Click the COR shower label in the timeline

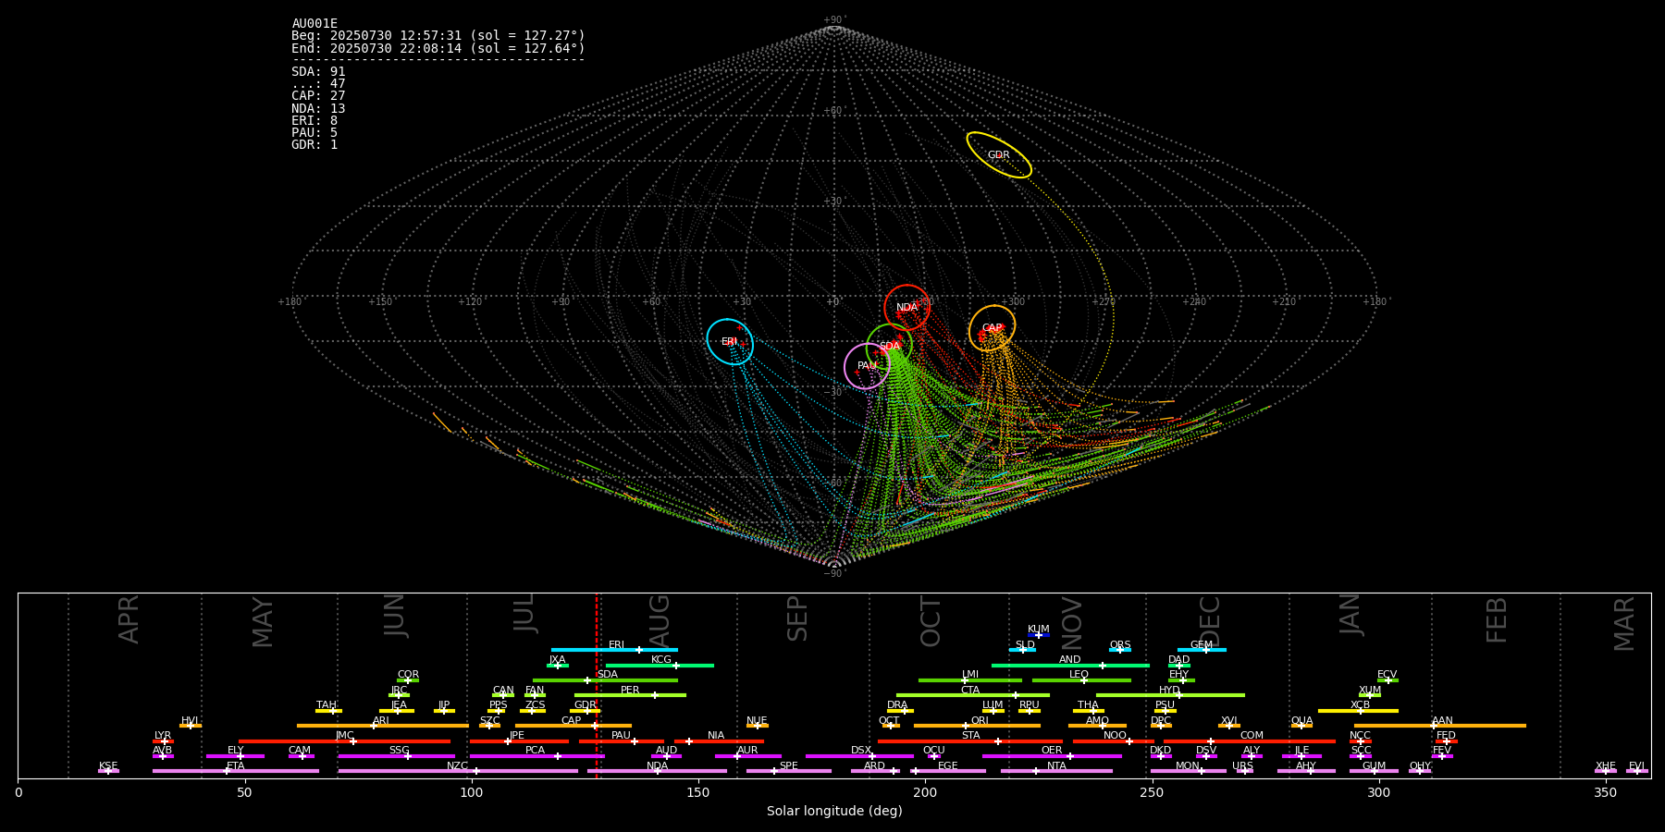(408, 675)
